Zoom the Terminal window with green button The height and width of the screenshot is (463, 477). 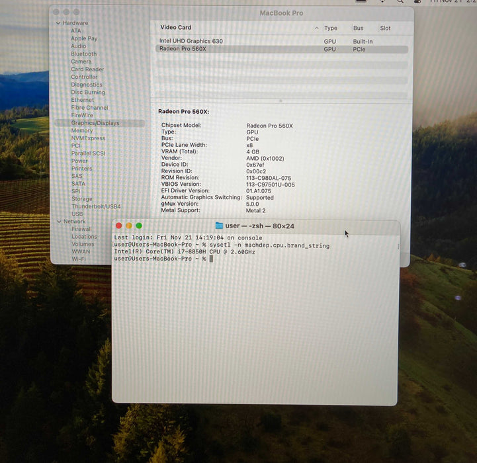click(139, 226)
